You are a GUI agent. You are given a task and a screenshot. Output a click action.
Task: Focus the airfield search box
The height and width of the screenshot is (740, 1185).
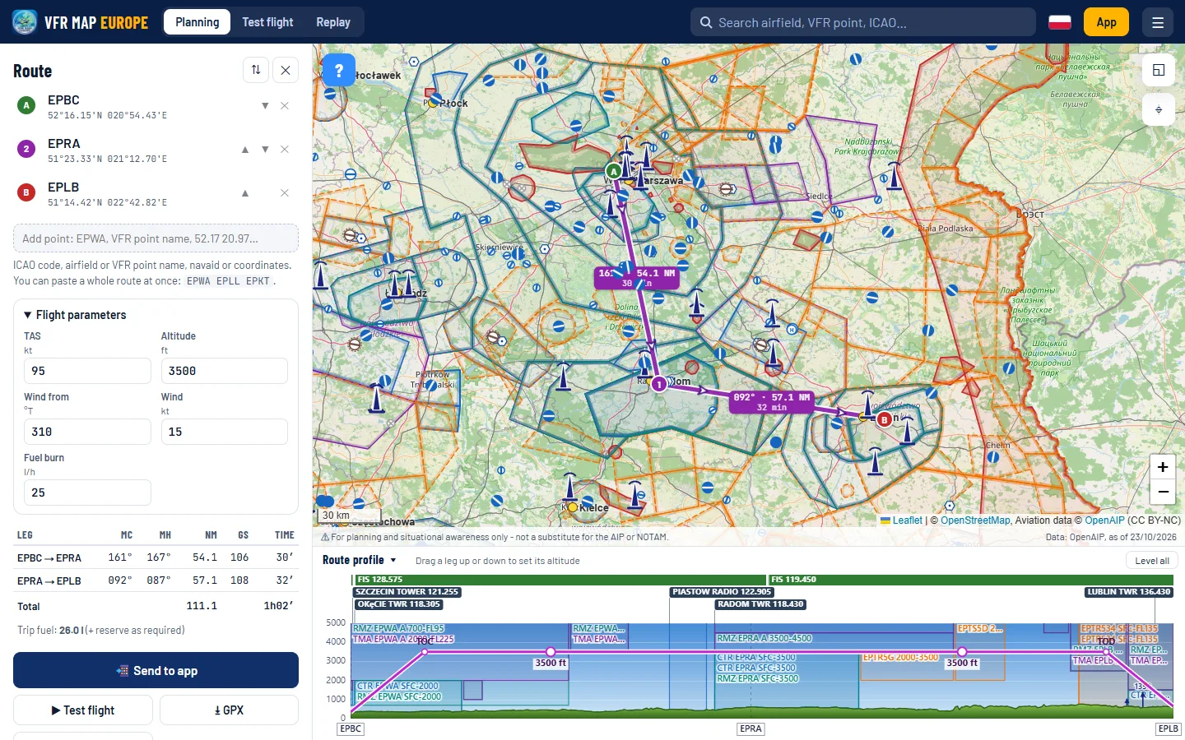[863, 22]
